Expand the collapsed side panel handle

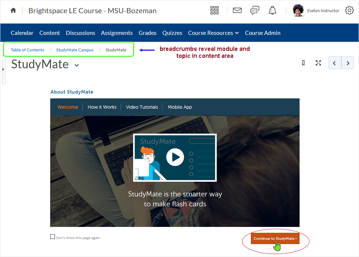click(3, 69)
